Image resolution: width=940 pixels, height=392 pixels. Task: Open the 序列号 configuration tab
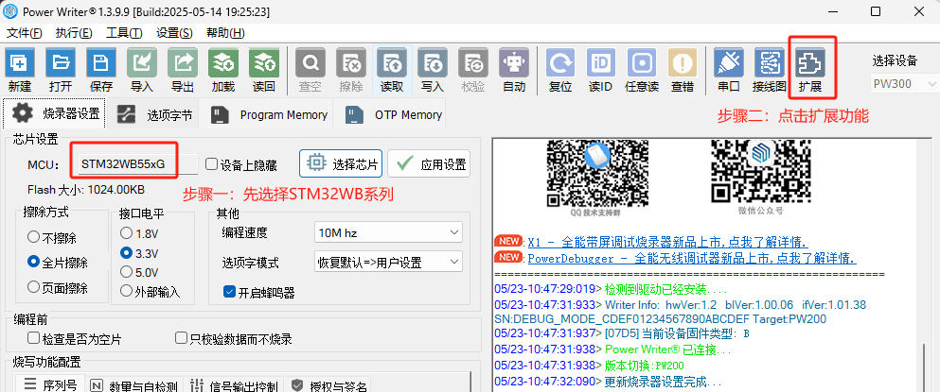click(48, 384)
